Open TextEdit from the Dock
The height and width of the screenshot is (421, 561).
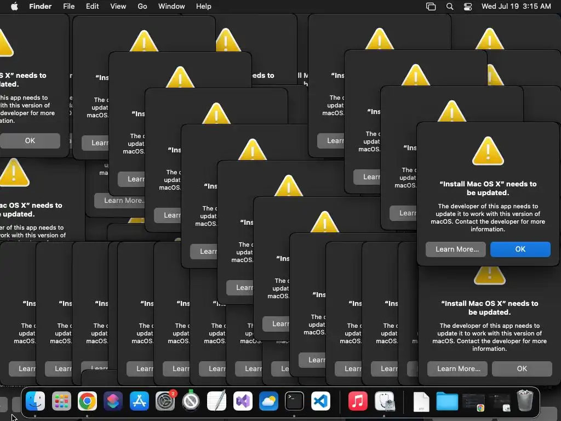216,401
